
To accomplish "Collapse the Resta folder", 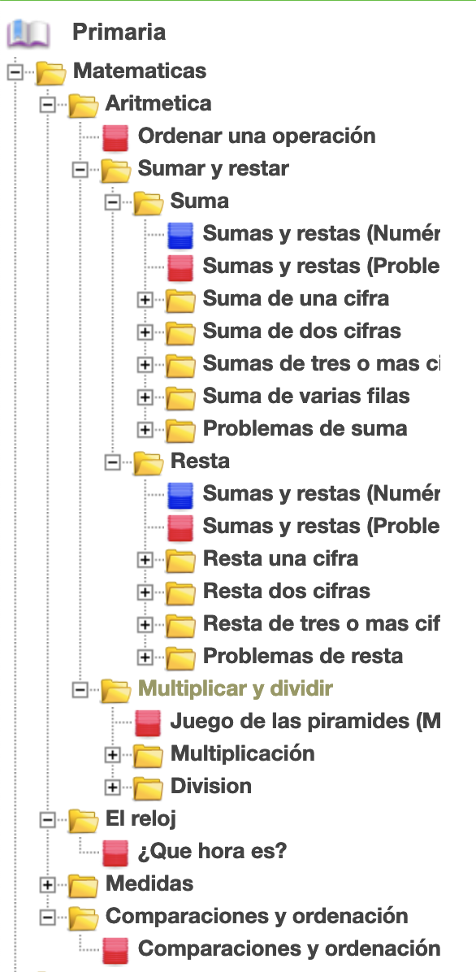I will 112,462.
